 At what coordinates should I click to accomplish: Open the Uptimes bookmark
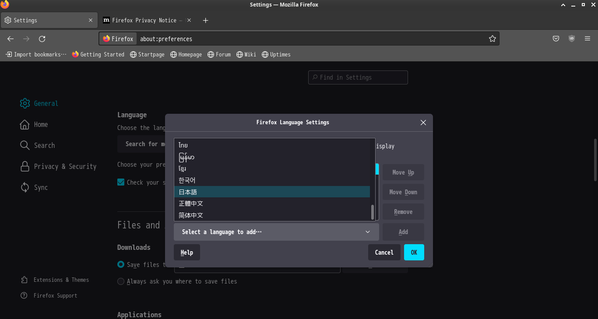click(x=276, y=54)
